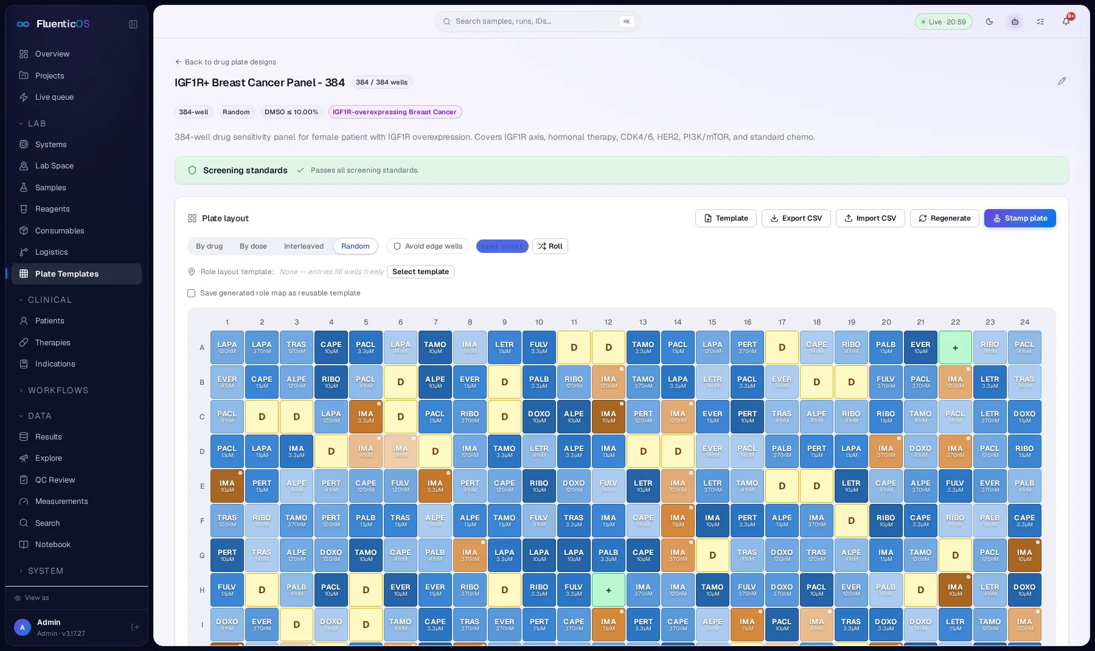Focus the Search samples, runs, IDs field
The image size is (1095, 651).
point(538,21)
